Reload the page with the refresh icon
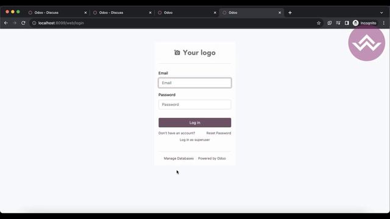The height and width of the screenshot is (219, 390). point(23,23)
